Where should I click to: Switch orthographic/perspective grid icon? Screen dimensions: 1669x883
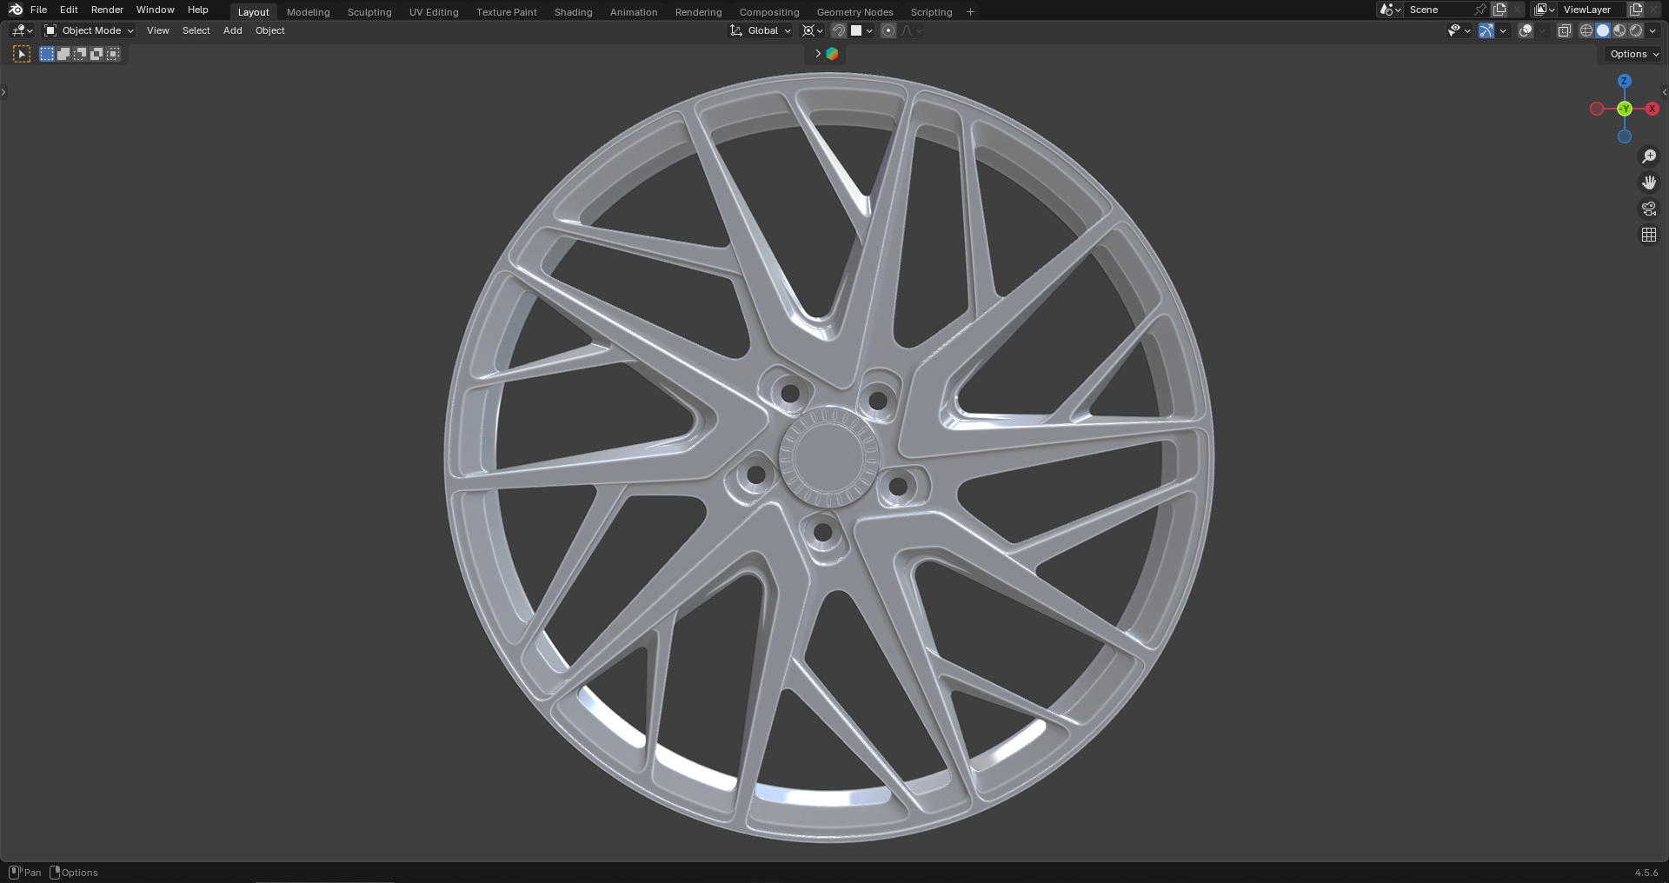tap(1649, 235)
